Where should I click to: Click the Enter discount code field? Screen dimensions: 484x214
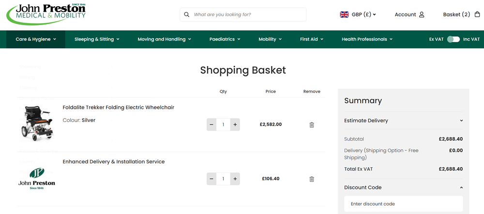403,204
